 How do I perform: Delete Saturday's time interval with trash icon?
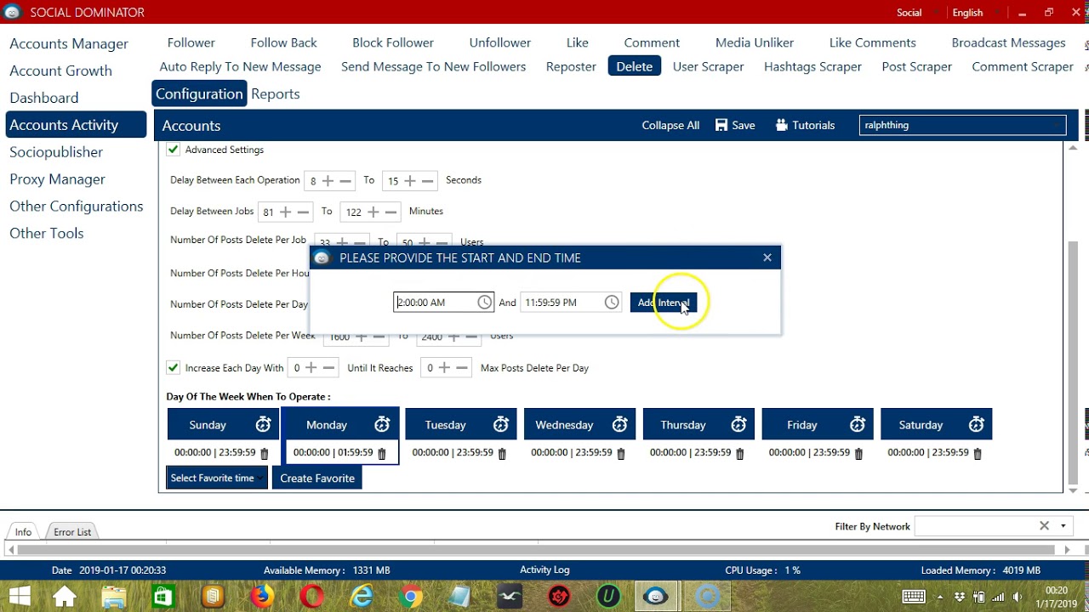(x=977, y=454)
